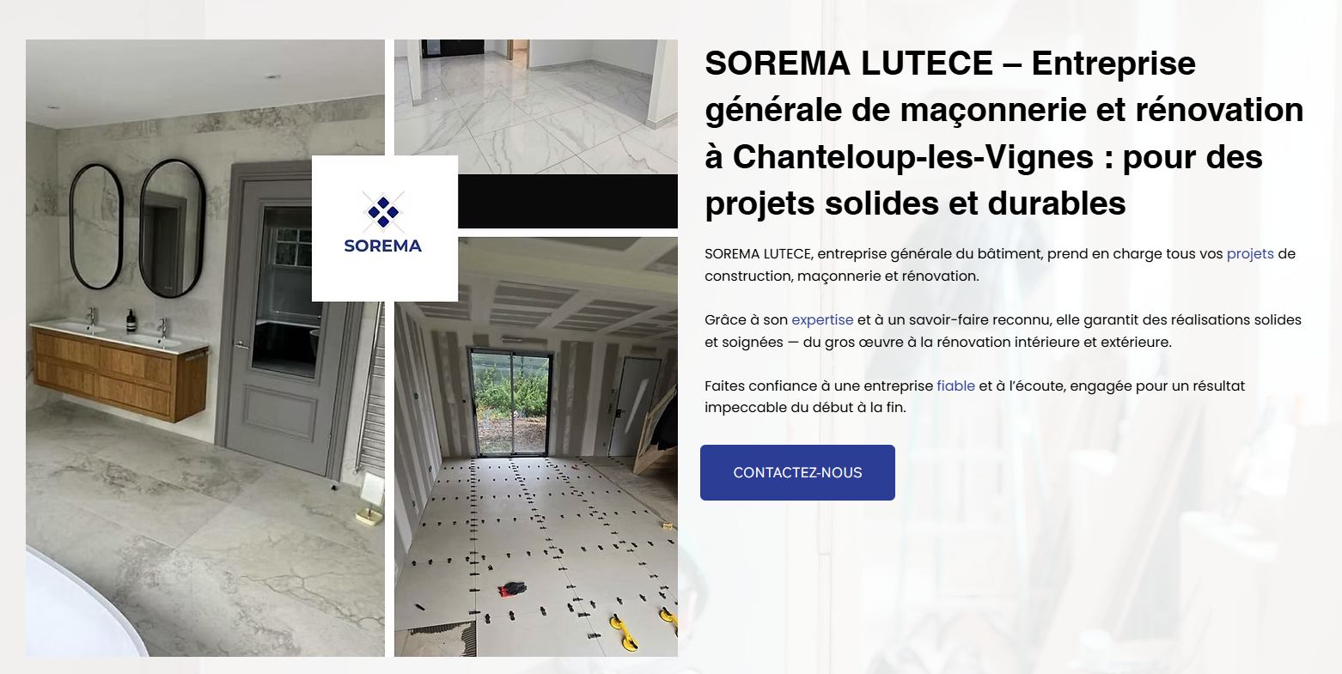Click the left oval mirror in photo
Viewport: 1342px width, 674px height.
click(95, 227)
